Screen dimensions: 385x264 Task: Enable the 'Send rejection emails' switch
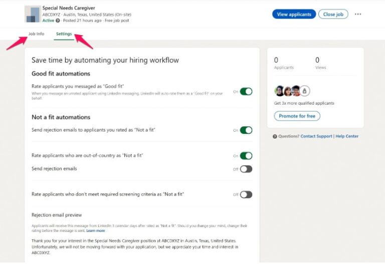tap(246, 169)
